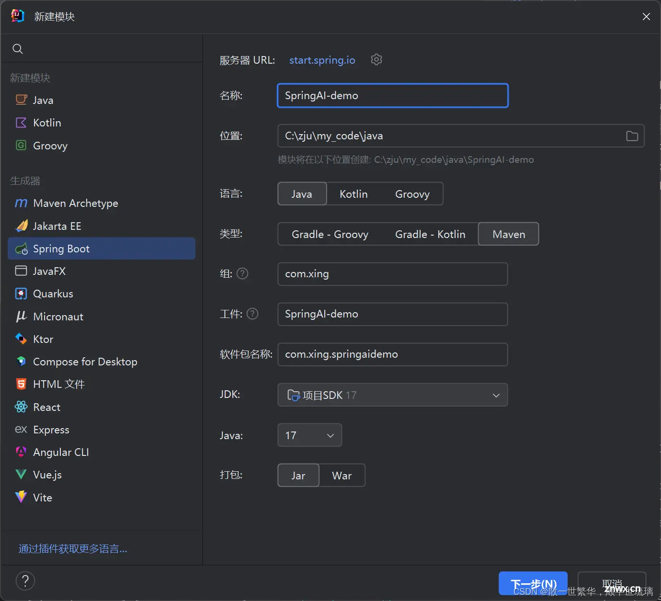This screenshot has height=601, width=661.
Task: Select Java as the language
Action: coord(302,194)
